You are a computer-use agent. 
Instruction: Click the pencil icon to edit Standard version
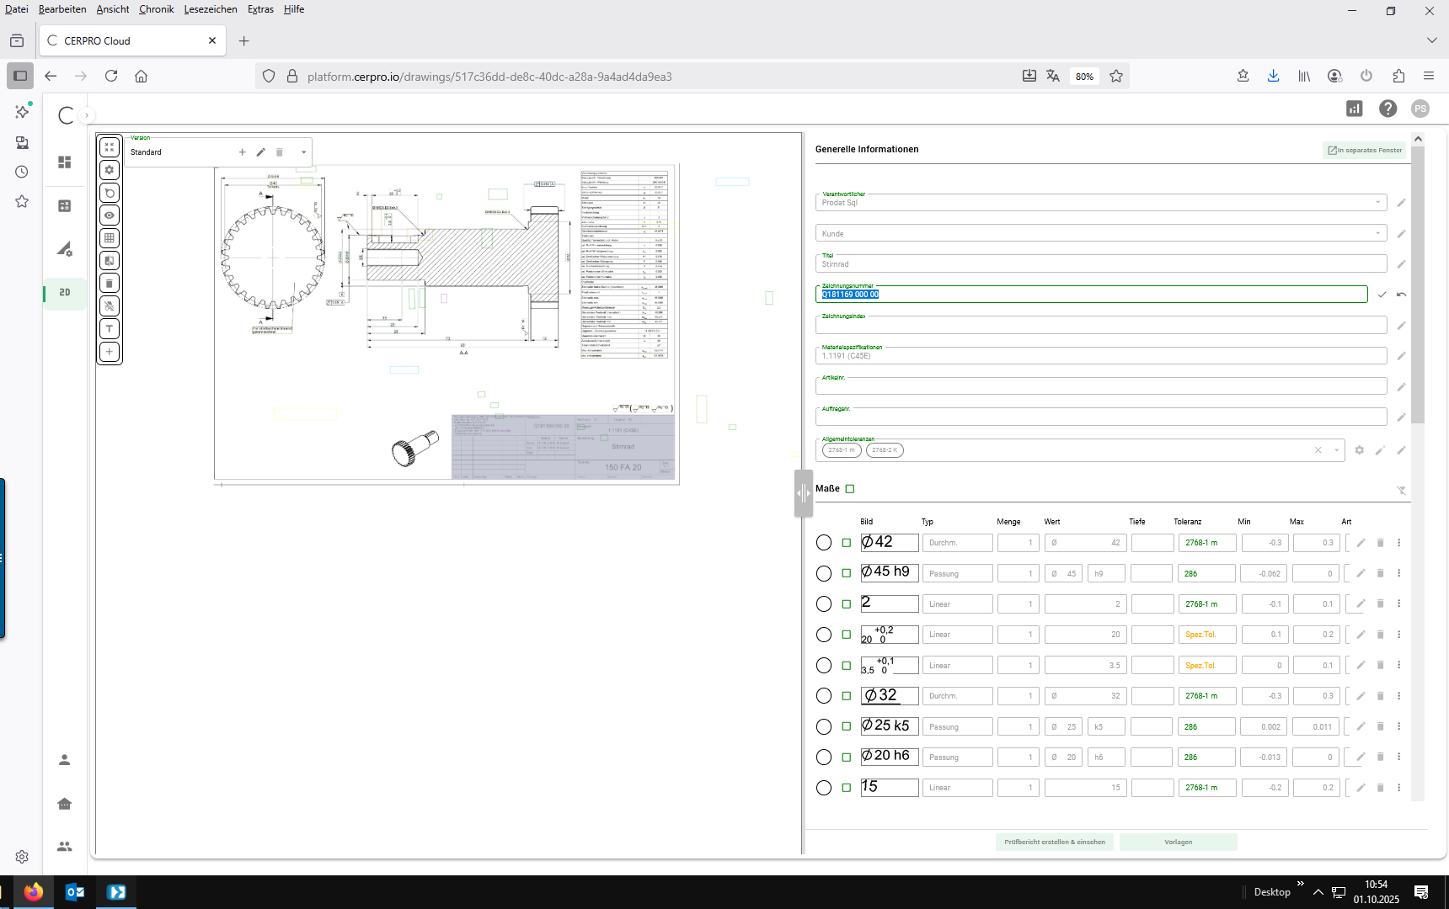pyautogui.click(x=261, y=152)
